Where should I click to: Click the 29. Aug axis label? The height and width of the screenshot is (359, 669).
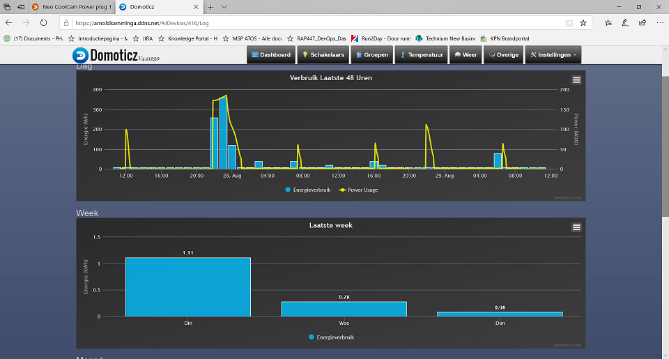pos(445,176)
